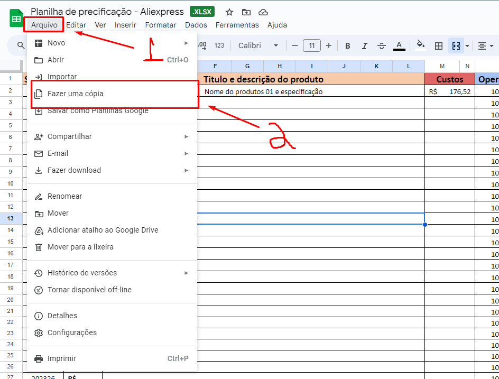Select Renomear in the menu
This screenshot has height=379, width=499.
tap(112, 196)
